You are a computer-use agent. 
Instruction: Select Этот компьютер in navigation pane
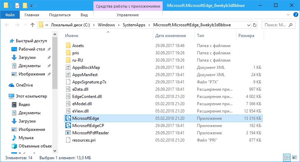(x=31, y=96)
